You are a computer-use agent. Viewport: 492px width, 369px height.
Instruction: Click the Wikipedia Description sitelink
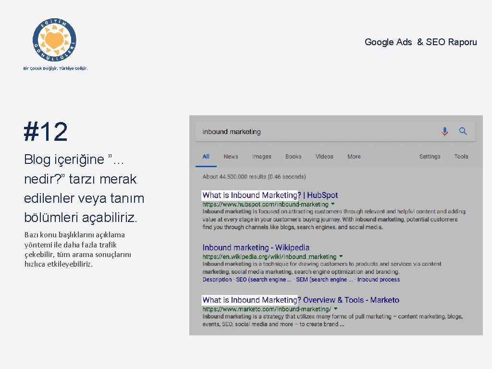click(217, 280)
